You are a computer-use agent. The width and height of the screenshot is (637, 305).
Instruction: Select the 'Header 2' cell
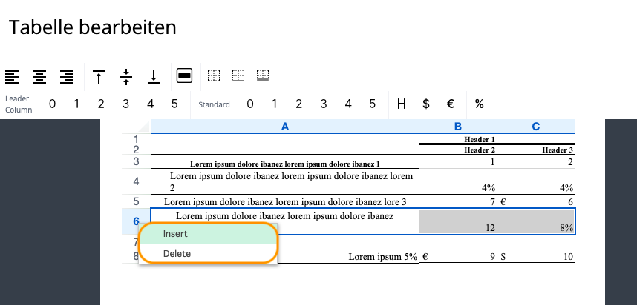point(458,150)
